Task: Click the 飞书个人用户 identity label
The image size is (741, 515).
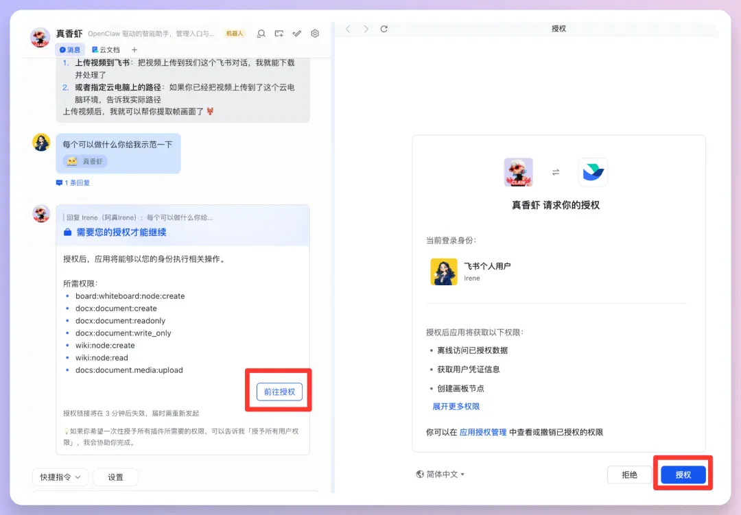Action: click(487, 266)
